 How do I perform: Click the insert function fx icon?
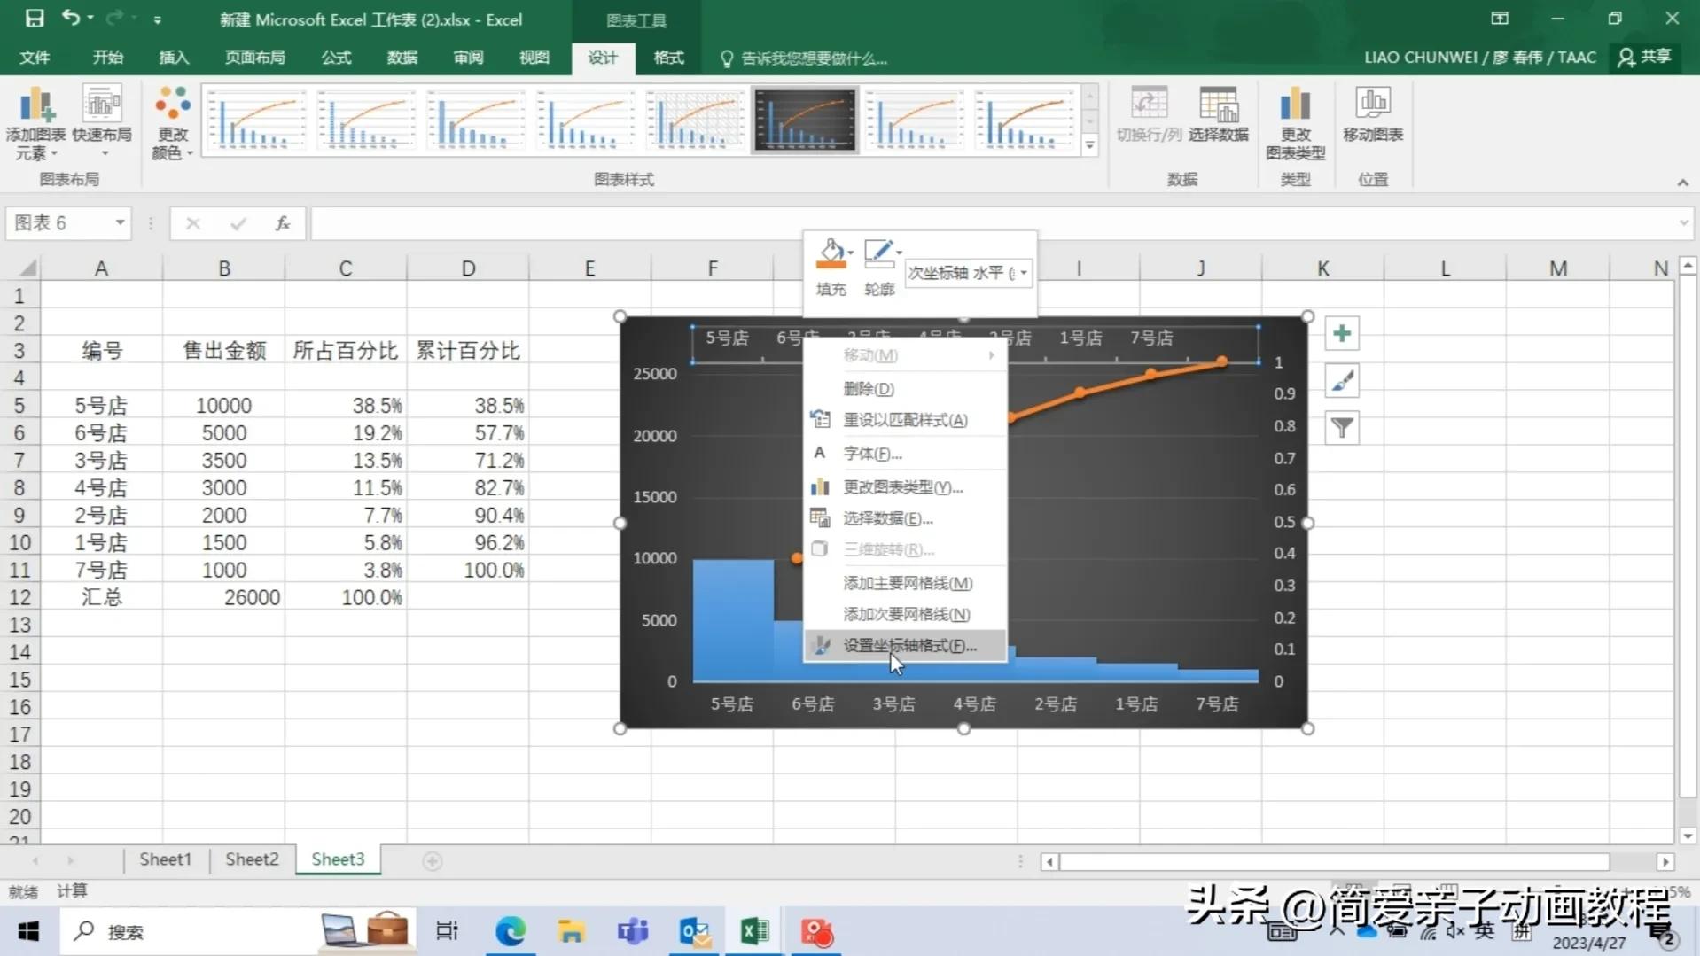(x=283, y=223)
